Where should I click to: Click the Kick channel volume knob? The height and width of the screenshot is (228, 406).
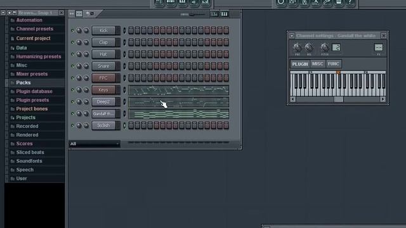pos(86,30)
